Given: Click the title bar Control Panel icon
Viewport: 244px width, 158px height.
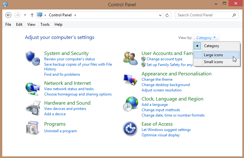Looking at the screenshot, I should pyautogui.click(x=5, y=4).
